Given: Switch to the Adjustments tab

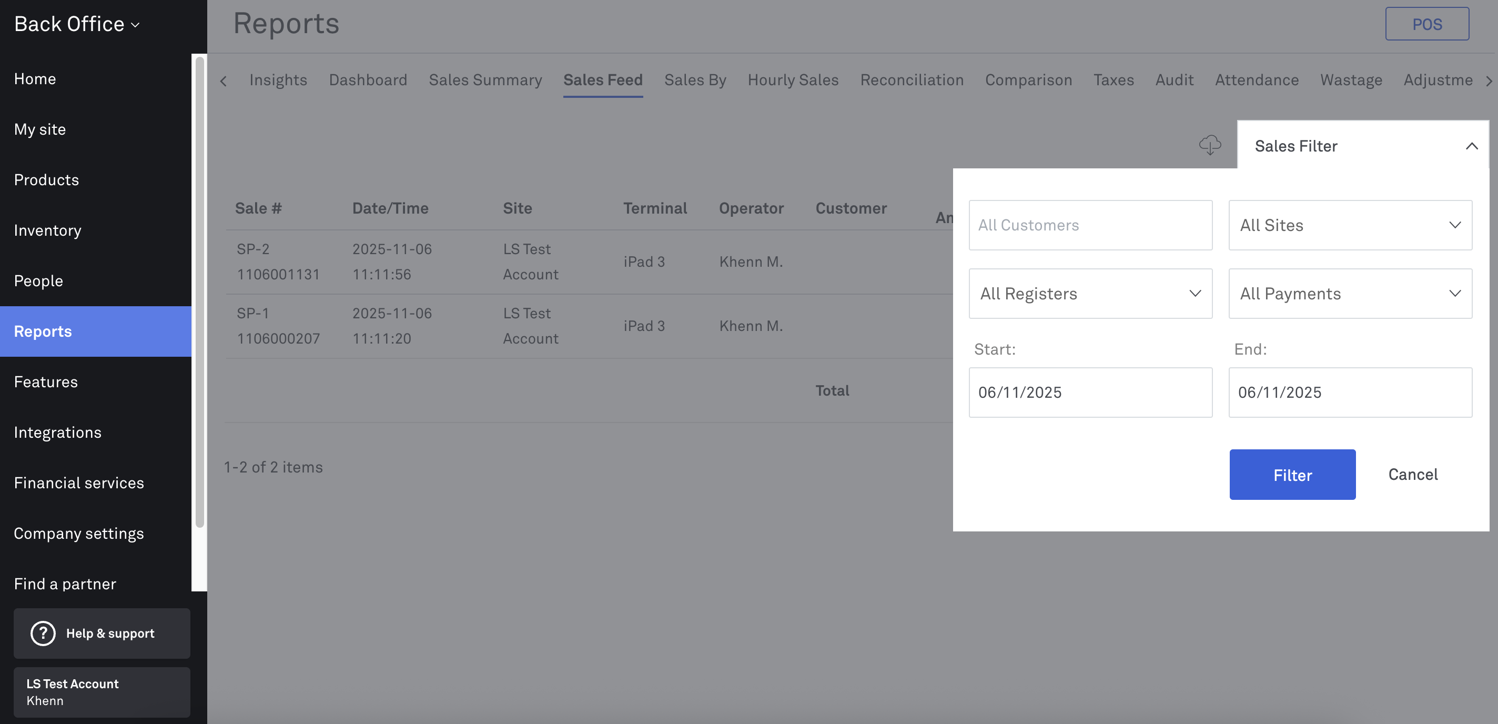Looking at the screenshot, I should 1438,79.
